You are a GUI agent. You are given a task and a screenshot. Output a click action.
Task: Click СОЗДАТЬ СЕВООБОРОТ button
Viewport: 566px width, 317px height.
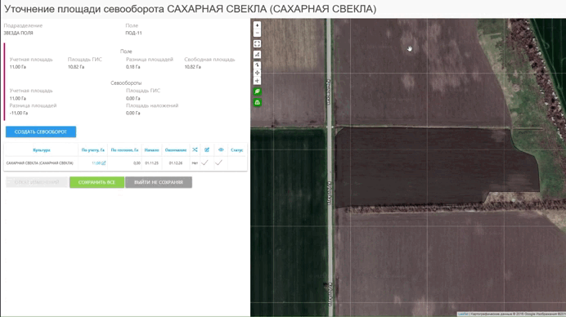41,132
